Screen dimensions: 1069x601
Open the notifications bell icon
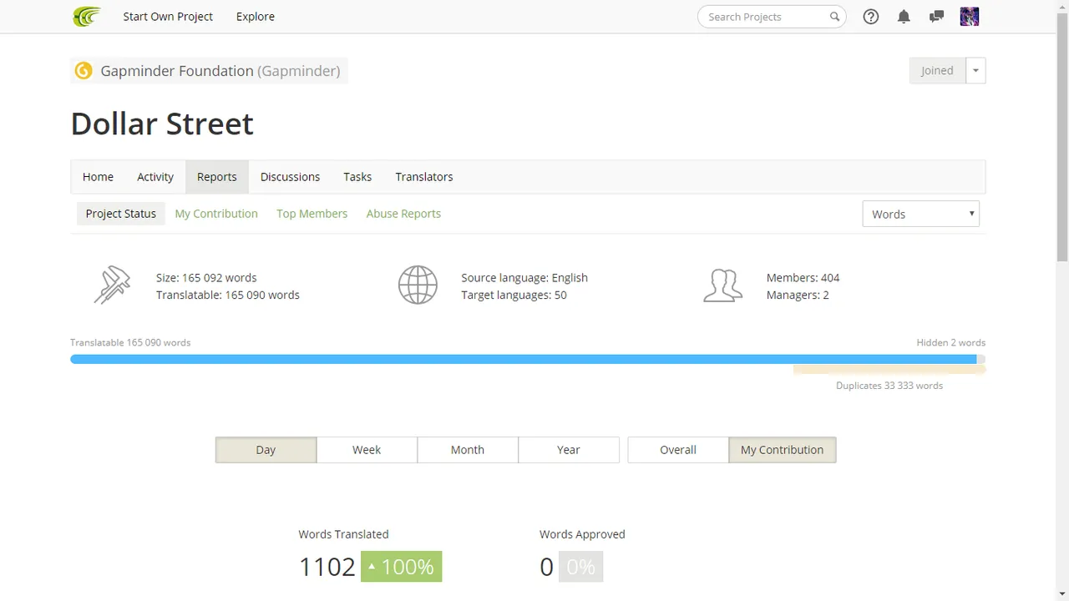tap(904, 17)
